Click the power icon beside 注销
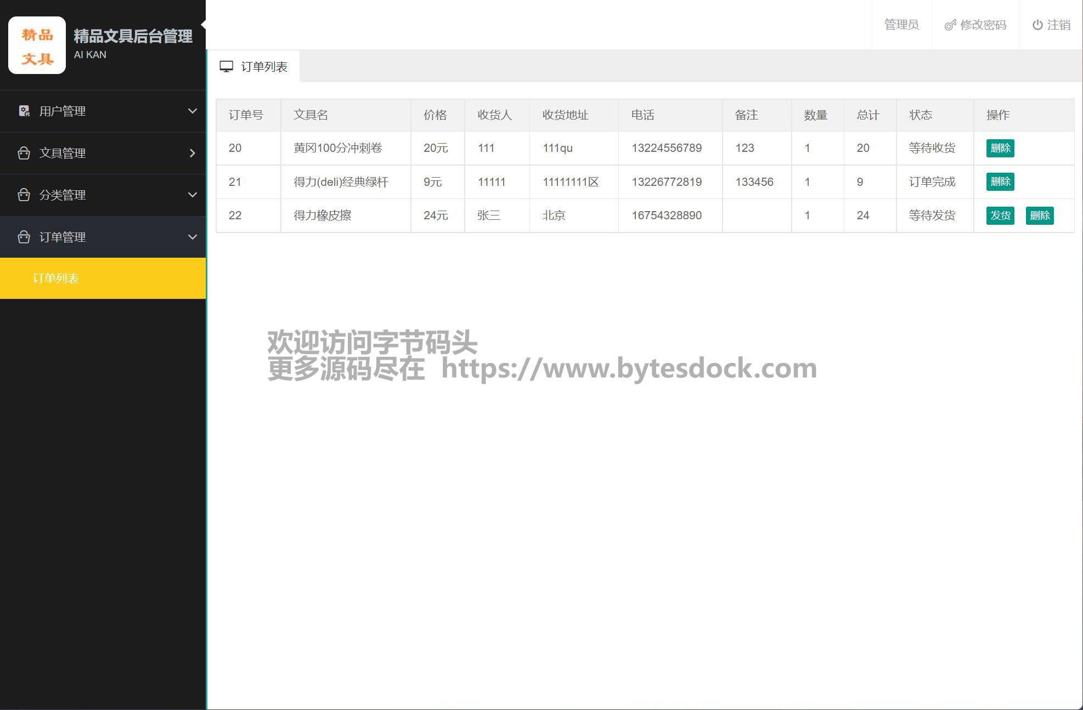The height and width of the screenshot is (710, 1083). click(x=1037, y=25)
